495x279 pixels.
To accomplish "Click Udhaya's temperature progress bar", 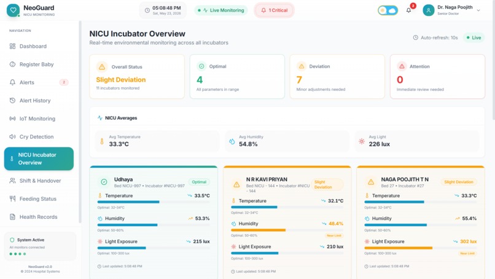I will 154,202.
